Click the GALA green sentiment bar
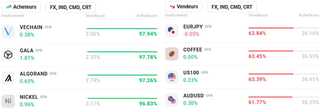321x109 pixels. [122, 52]
